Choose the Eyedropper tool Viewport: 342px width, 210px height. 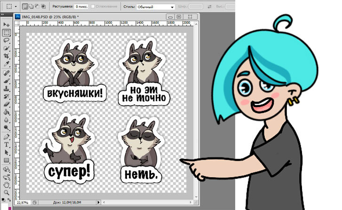(x=7, y=64)
